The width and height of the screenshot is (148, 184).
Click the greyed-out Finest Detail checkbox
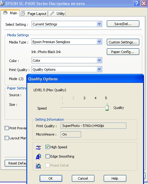tap(47, 165)
